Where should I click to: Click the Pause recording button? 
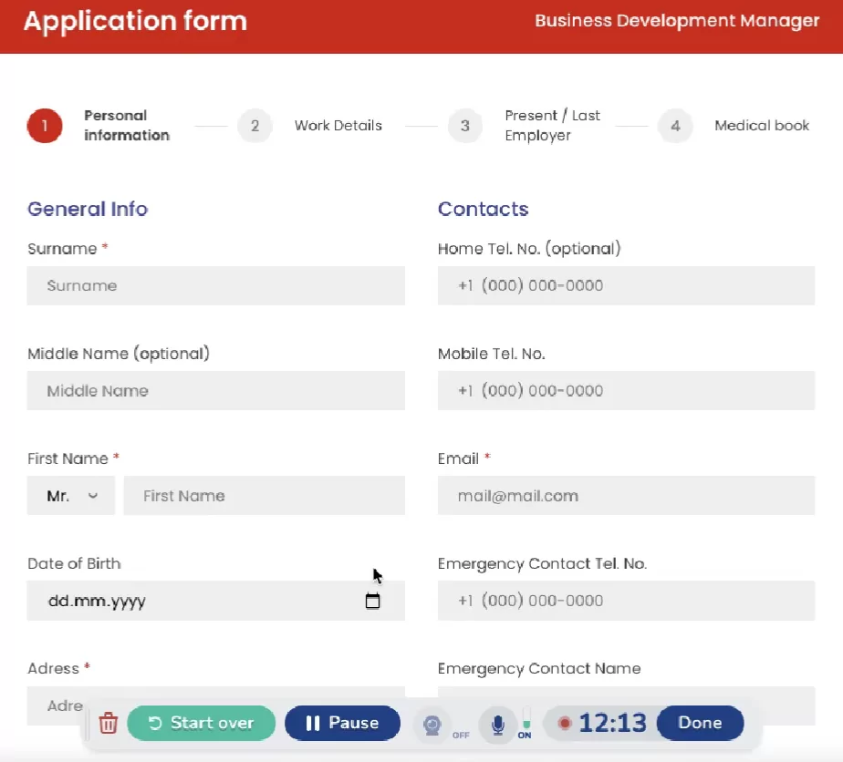click(342, 724)
